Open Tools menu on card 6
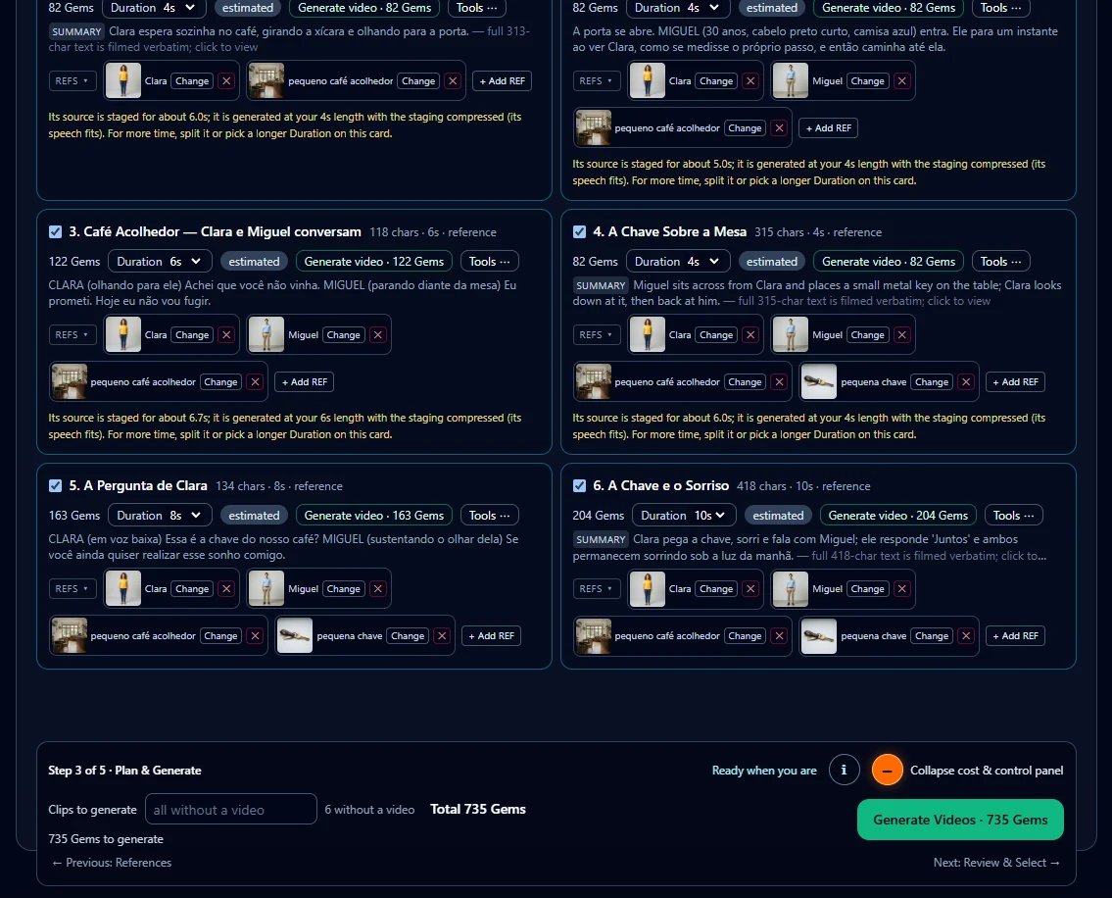 click(x=1013, y=516)
